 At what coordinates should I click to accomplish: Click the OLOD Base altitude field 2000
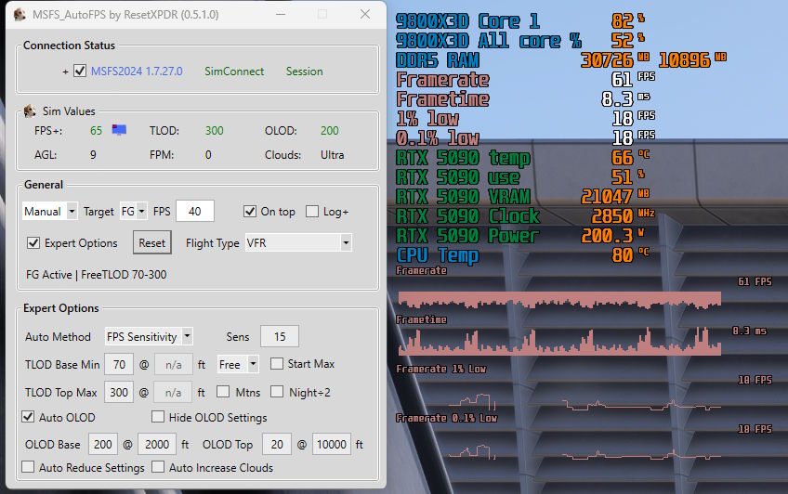[157, 444]
